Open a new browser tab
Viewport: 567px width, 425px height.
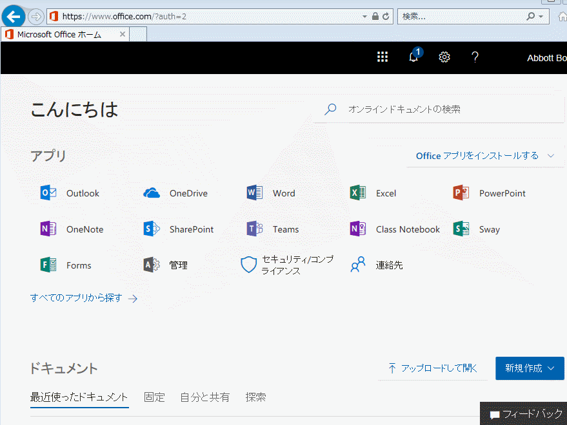coord(138,35)
